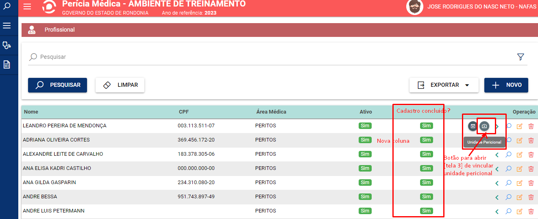View details of Andre Bessa

(508, 197)
